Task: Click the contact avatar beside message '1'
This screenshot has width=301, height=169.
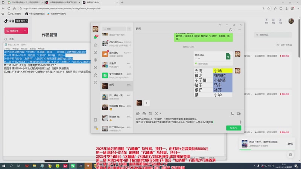Action: tap(139, 103)
